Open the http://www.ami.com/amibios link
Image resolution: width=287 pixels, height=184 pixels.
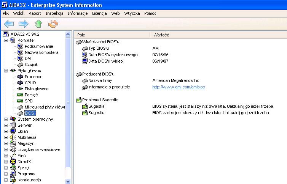[179, 87]
